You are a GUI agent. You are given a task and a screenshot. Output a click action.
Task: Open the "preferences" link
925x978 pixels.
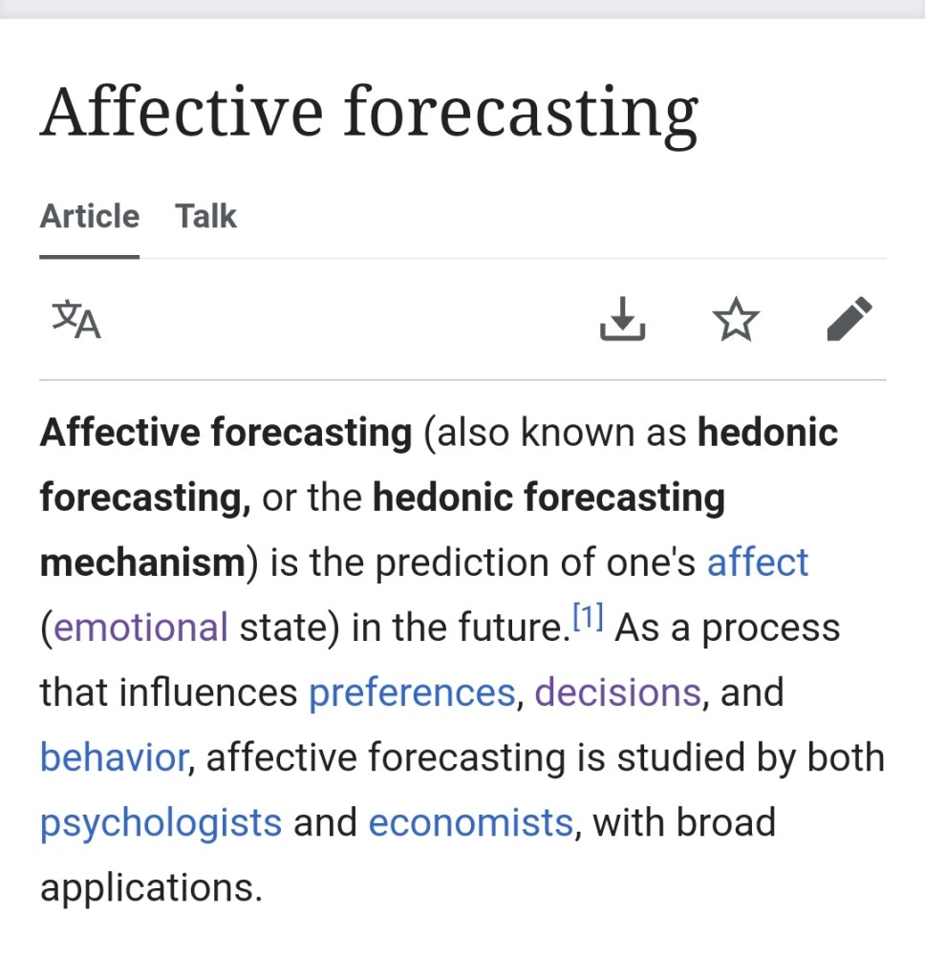tap(412, 692)
